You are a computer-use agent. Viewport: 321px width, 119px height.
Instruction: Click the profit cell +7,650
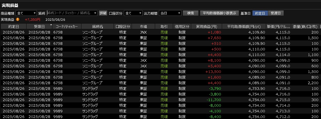click(x=215, y=38)
